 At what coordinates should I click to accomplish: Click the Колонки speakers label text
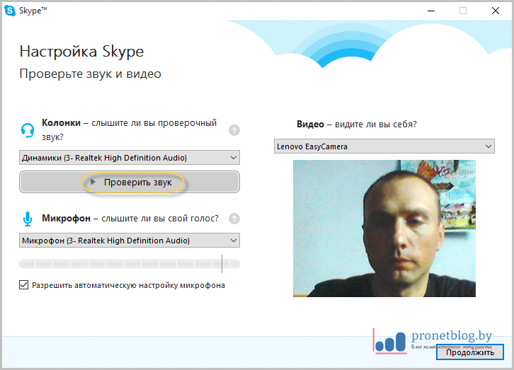pyautogui.click(x=129, y=129)
